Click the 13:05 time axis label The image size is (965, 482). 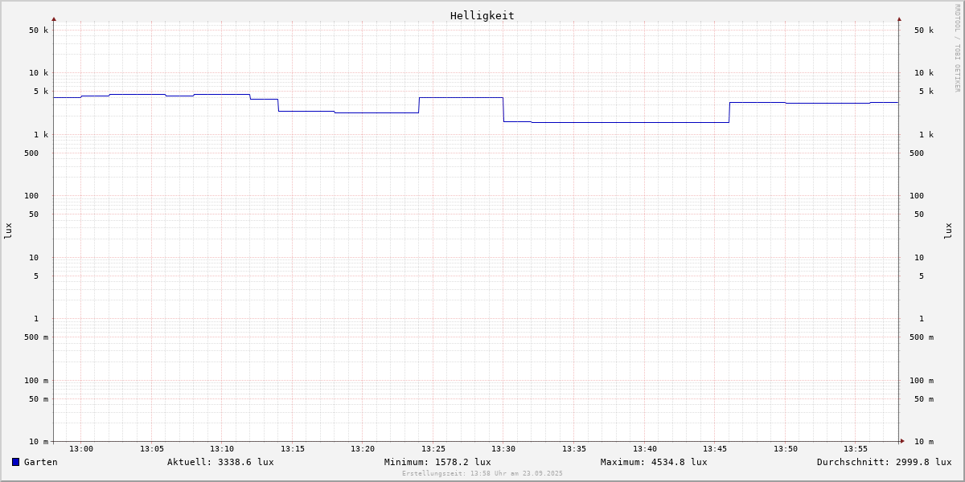152,449
